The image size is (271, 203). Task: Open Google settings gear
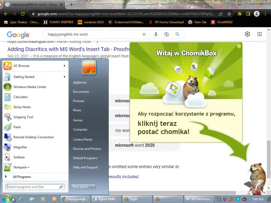(x=247, y=34)
